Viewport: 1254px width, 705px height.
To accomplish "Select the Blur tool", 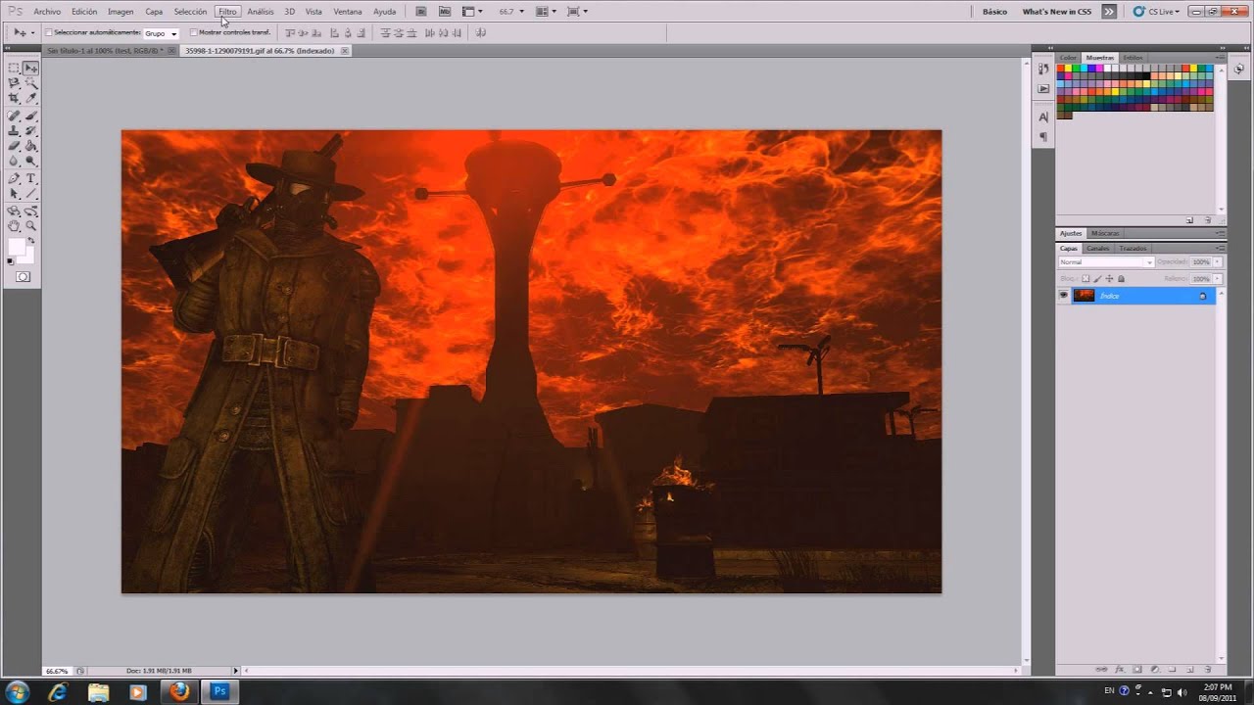I will [15, 160].
